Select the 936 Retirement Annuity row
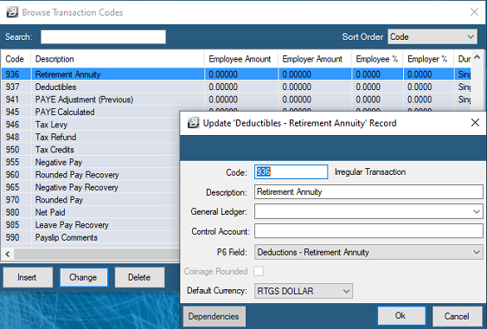Screen dimensions: 487x329 coord(236,74)
